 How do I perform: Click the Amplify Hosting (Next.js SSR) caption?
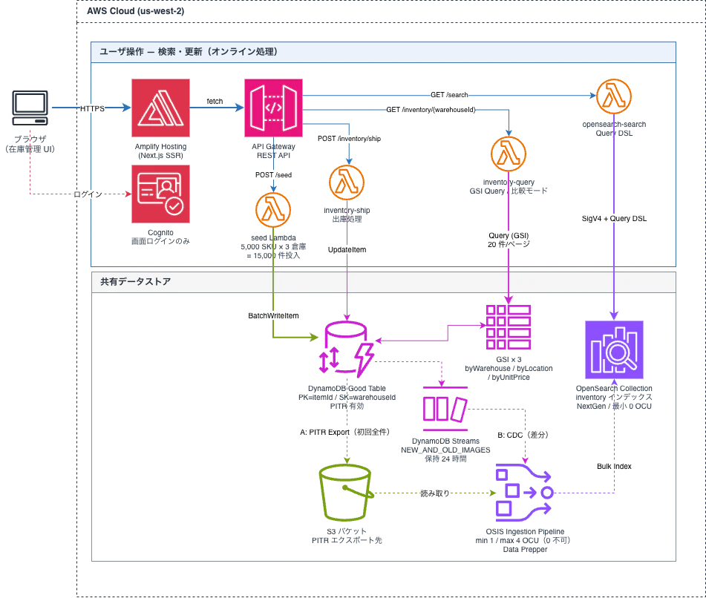(160, 151)
